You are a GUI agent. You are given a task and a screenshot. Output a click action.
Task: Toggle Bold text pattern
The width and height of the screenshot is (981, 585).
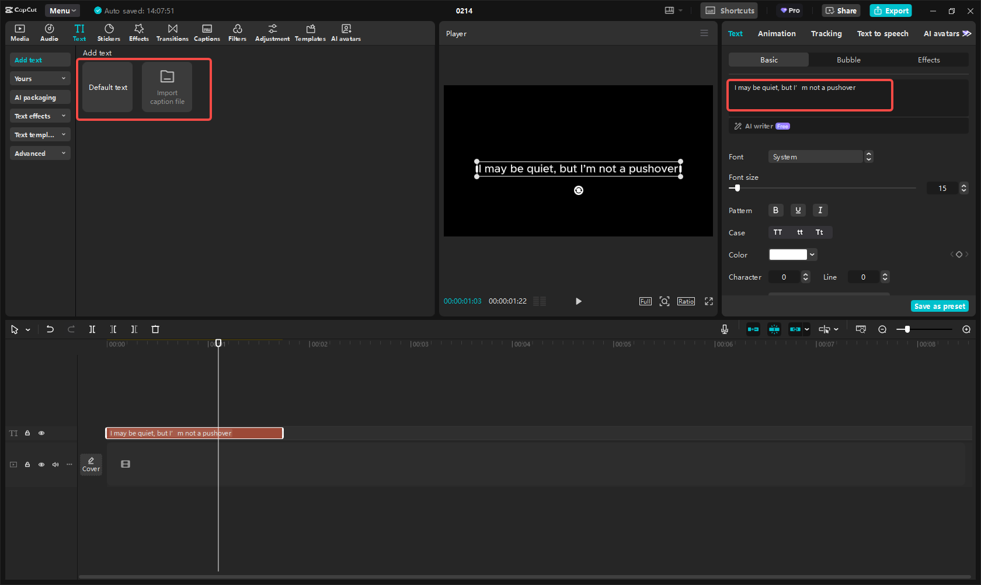point(775,210)
